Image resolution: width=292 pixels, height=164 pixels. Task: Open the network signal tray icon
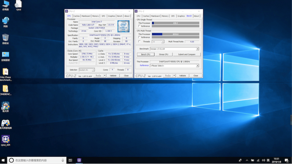coord(258,160)
